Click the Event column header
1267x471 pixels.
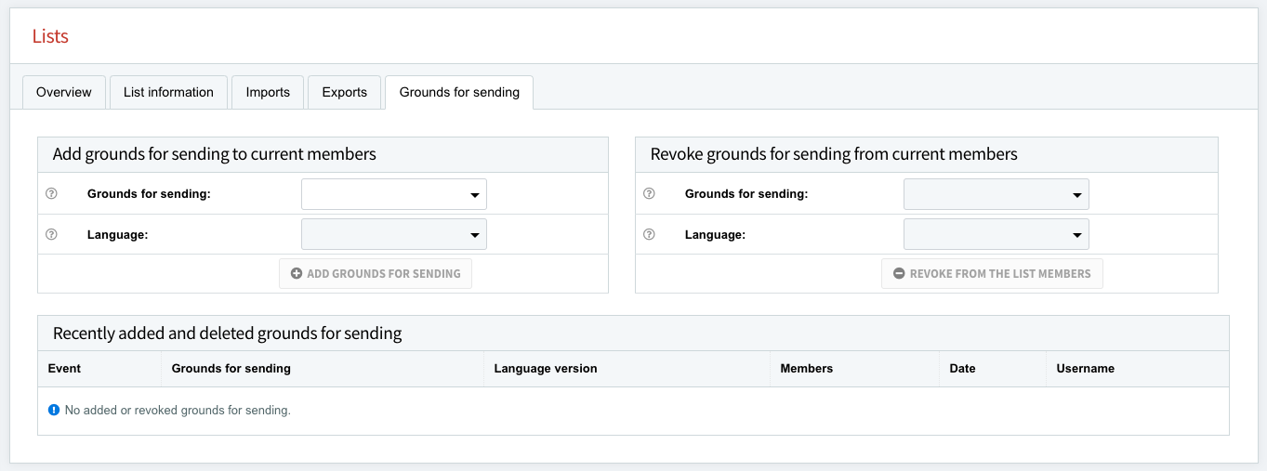coord(64,369)
